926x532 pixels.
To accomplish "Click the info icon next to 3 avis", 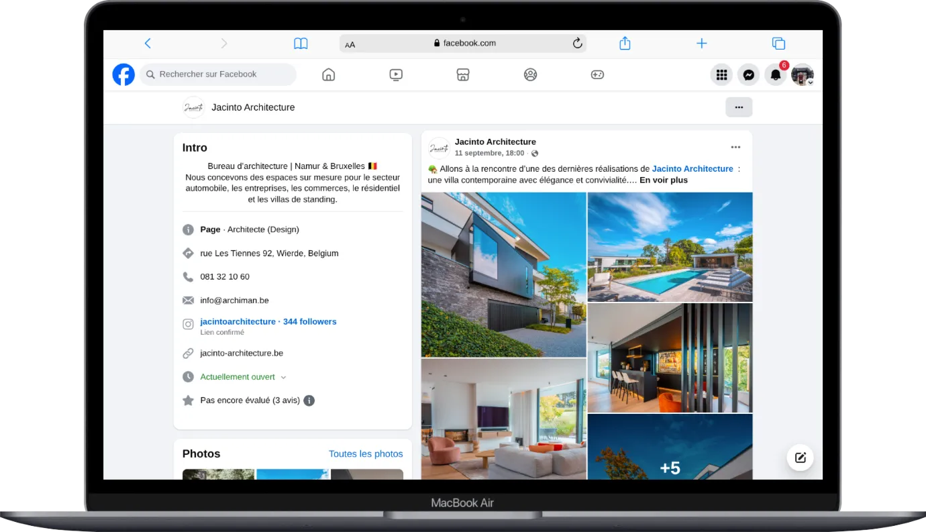I will [x=309, y=401].
